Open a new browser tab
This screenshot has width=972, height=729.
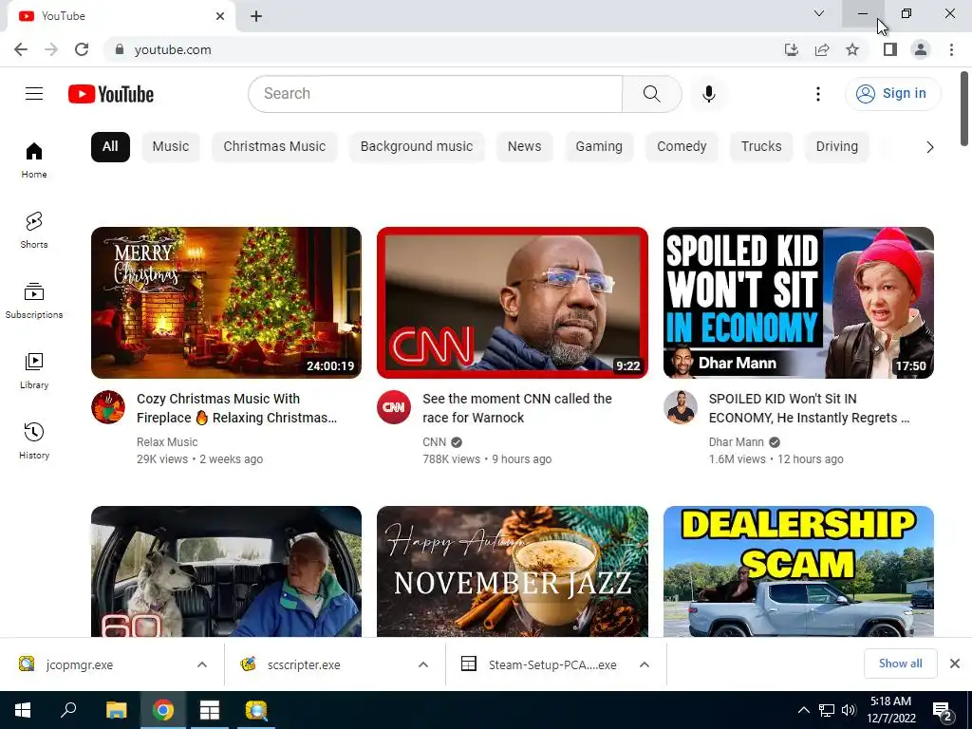[x=256, y=16]
